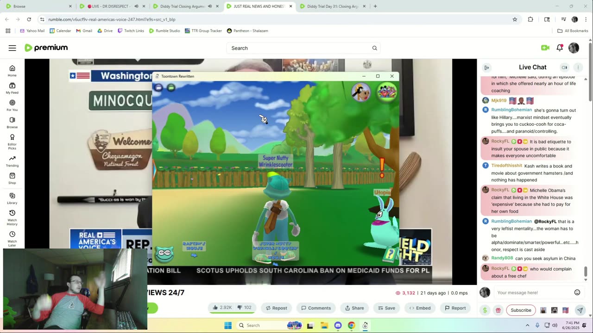
Task: Open the Comments section
Action: [x=316, y=308]
